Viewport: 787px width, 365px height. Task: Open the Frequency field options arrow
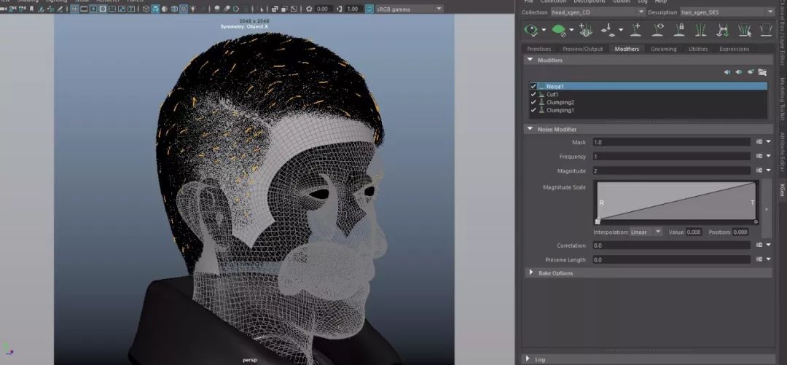(x=769, y=157)
